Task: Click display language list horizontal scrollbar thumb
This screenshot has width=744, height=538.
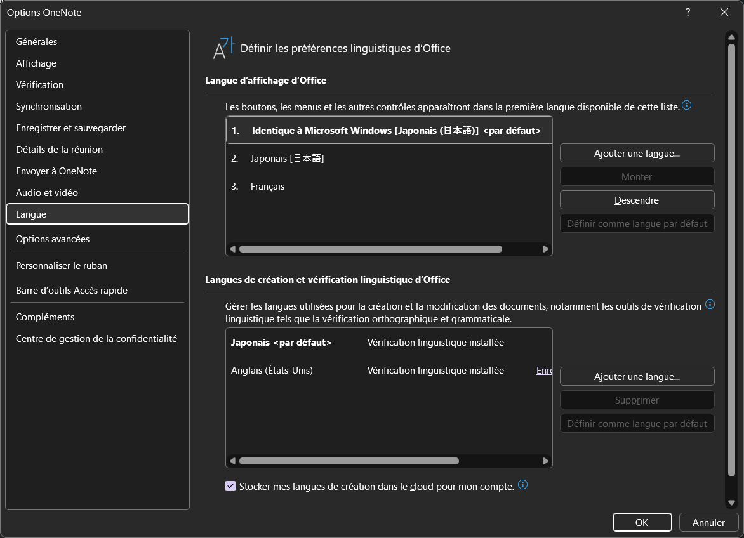Action: (371, 249)
